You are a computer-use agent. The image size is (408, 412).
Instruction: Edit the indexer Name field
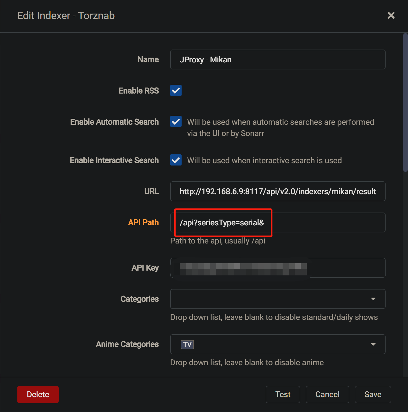click(x=277, y=60)
